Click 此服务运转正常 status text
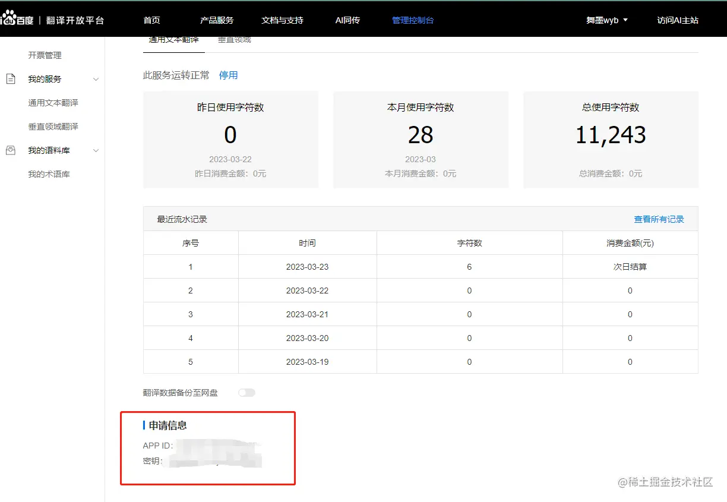 (x=176, y=75)
